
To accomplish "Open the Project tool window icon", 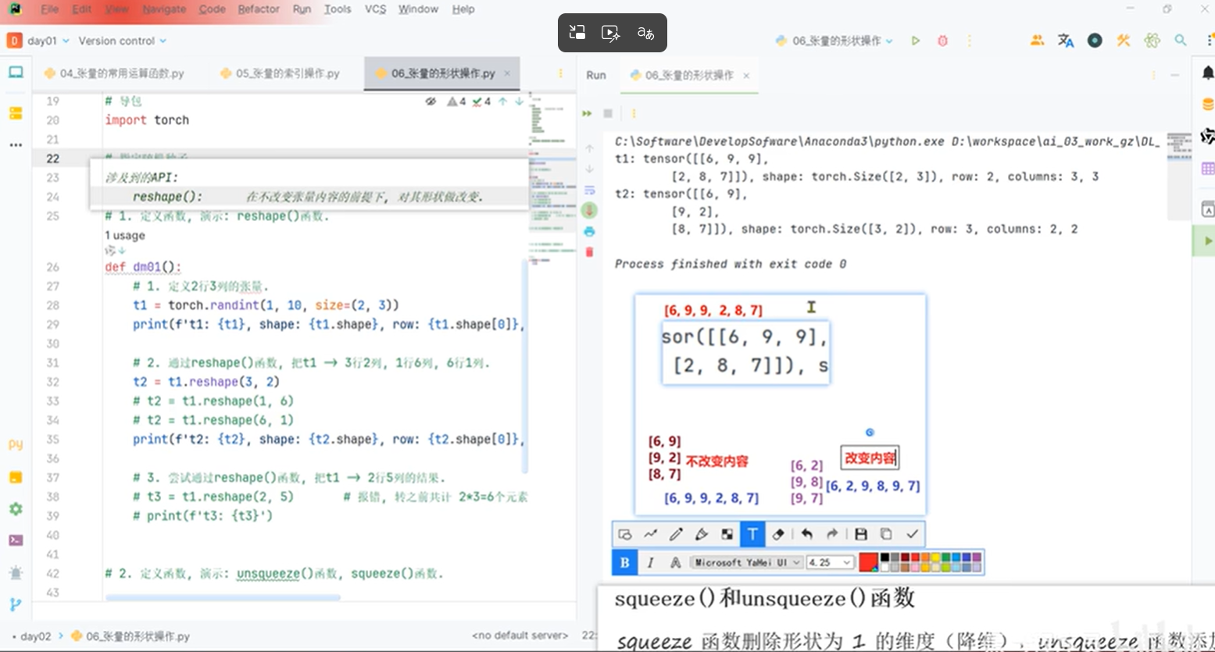I will (16, 73).
